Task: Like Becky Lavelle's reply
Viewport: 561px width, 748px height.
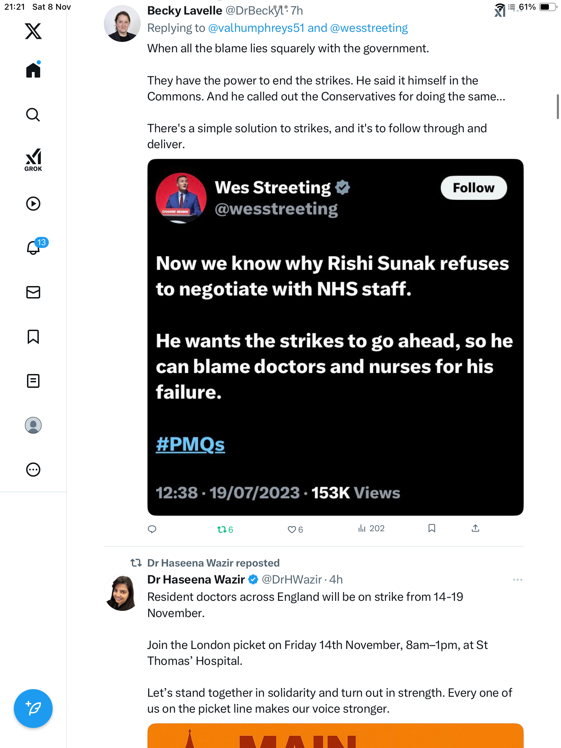Action: pyautogui.click(x=292, y=529)
